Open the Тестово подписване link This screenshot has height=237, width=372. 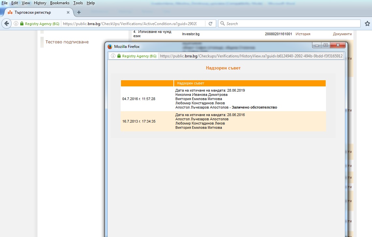pyautogui.click(x=67, y=42)
